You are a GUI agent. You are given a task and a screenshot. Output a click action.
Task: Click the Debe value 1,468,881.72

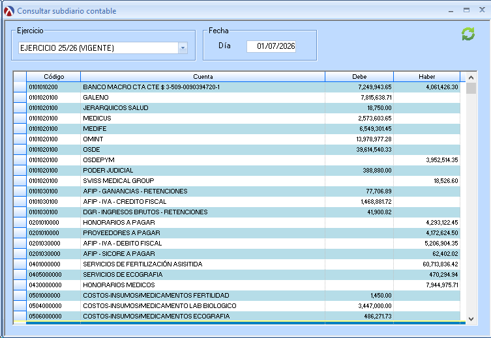(376, 202)
